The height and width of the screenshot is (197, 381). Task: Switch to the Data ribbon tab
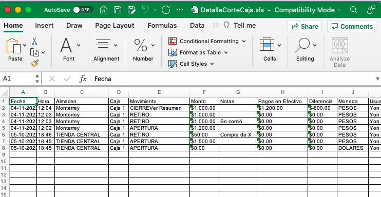tap(197, 26)
